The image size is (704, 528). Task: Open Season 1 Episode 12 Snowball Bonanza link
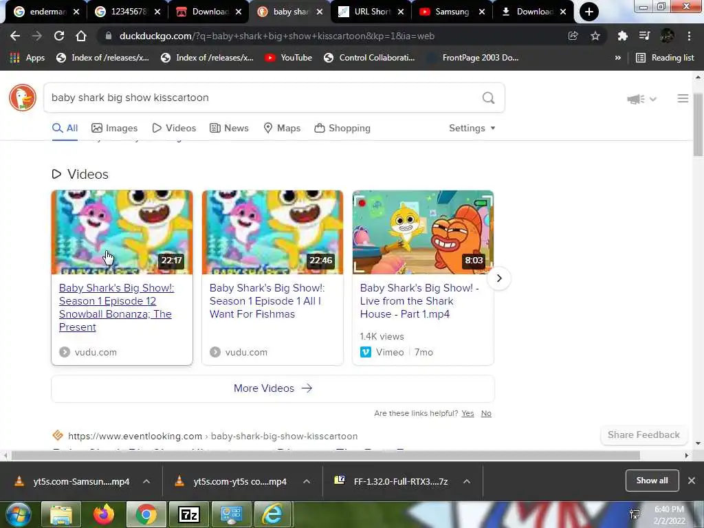pos(116,307)
